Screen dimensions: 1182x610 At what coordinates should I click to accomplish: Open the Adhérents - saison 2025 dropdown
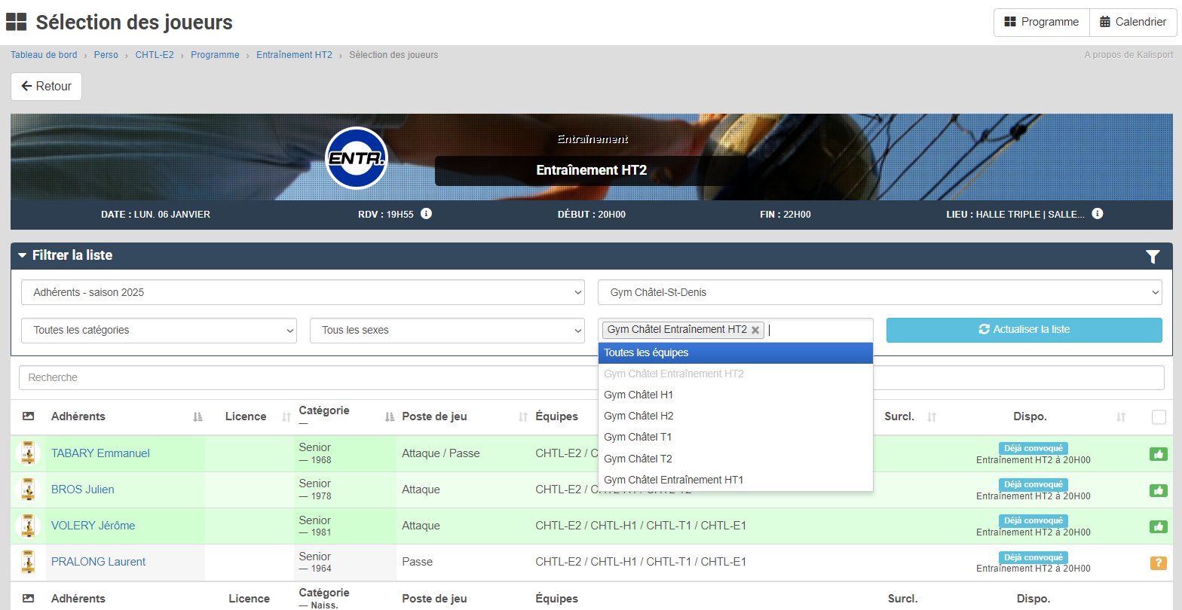click(x=303, y=292)
